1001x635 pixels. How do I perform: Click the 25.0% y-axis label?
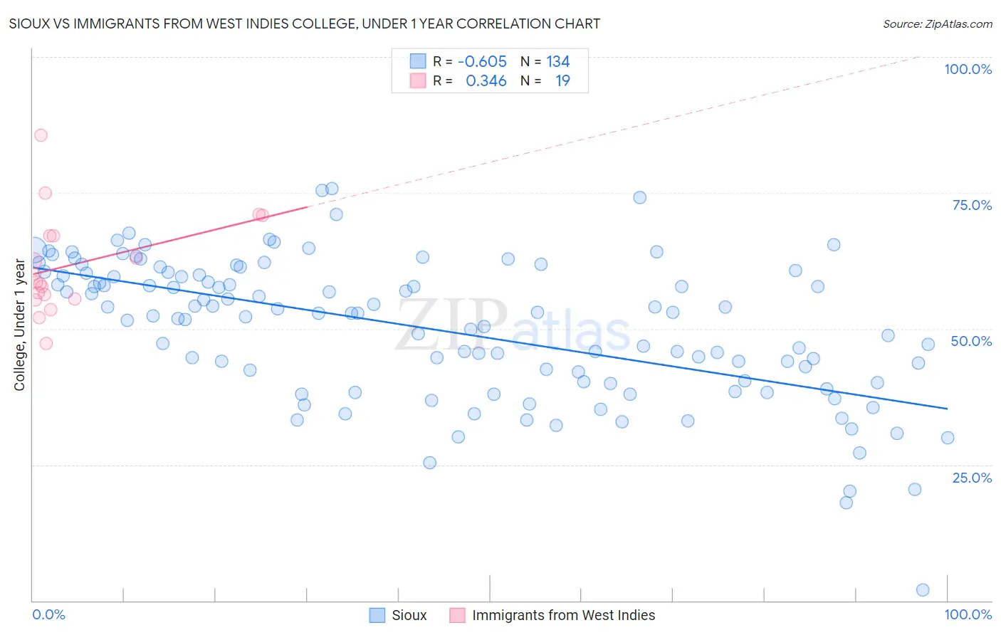pos(972,478)
